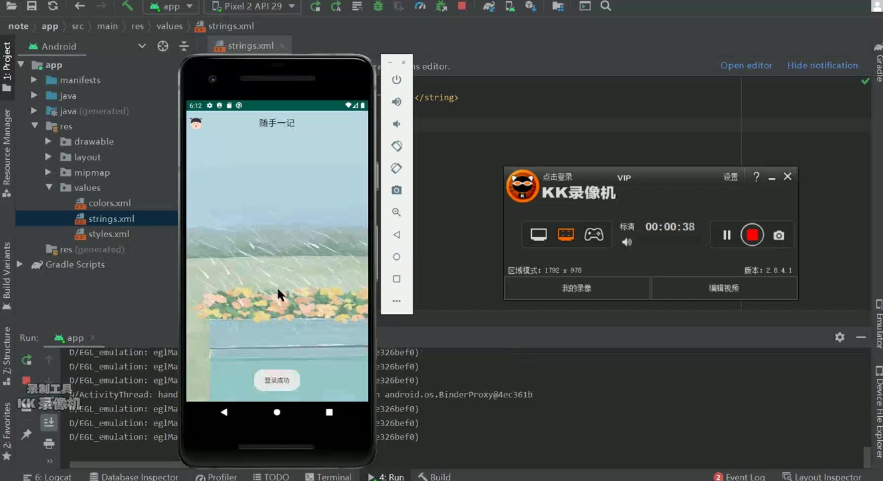Open the Pixel 2 API 29 device dropdown
Viewport: 883px width, 481px height.
tap(252, 6)
